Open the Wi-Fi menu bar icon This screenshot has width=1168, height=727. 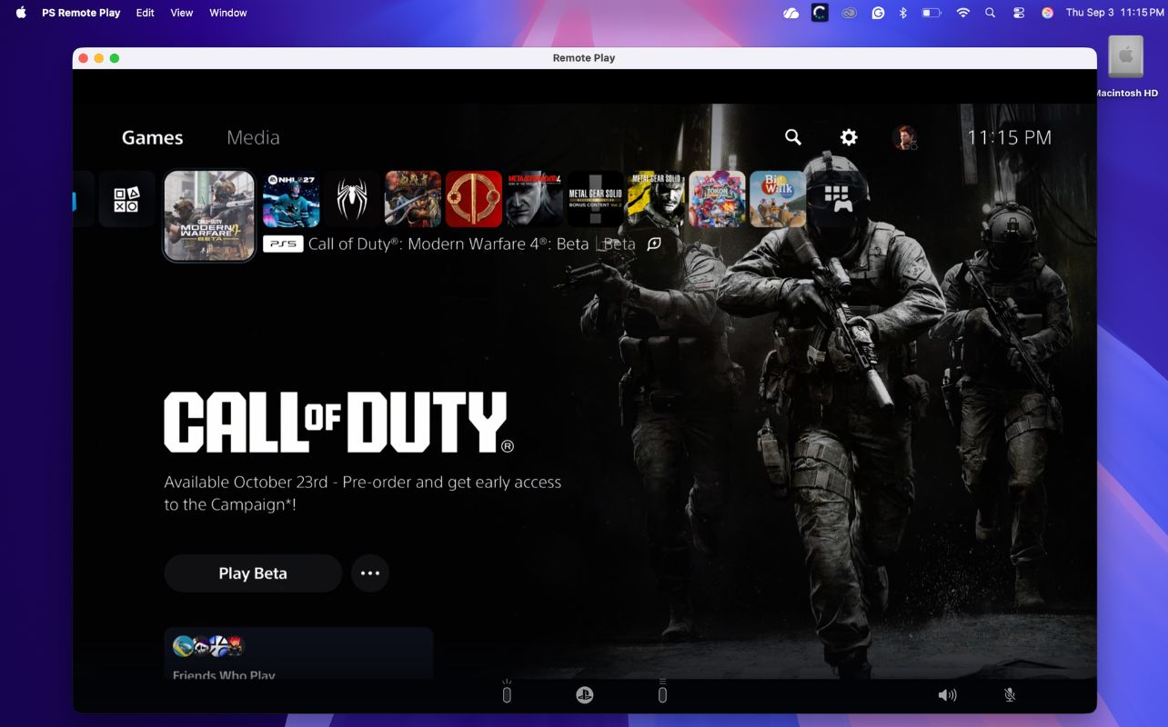coord(963,13)
